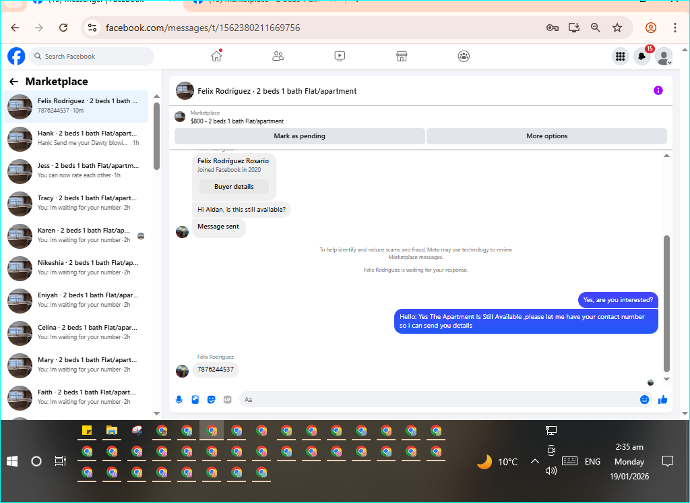Send a thumbs-up like
The image size is (690, 503).
pos(663,399)
